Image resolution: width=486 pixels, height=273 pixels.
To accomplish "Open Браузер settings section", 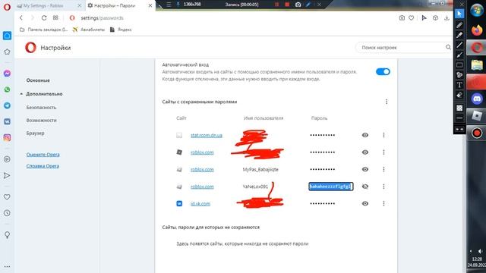I will click(x=36, y=133).
